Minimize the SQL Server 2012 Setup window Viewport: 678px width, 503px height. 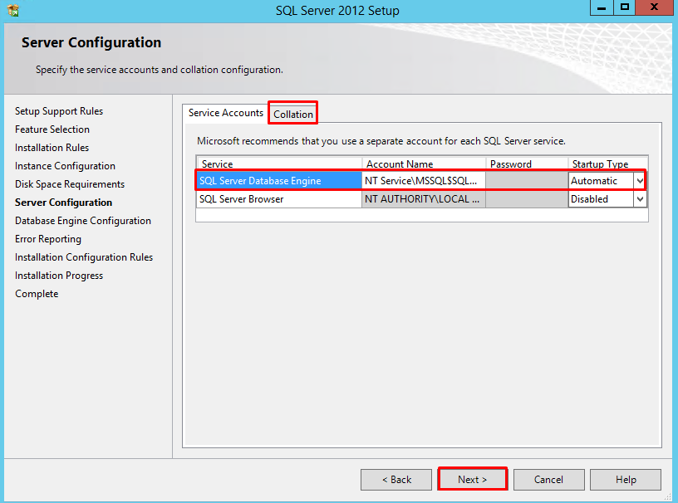click(x=602, y=7)
